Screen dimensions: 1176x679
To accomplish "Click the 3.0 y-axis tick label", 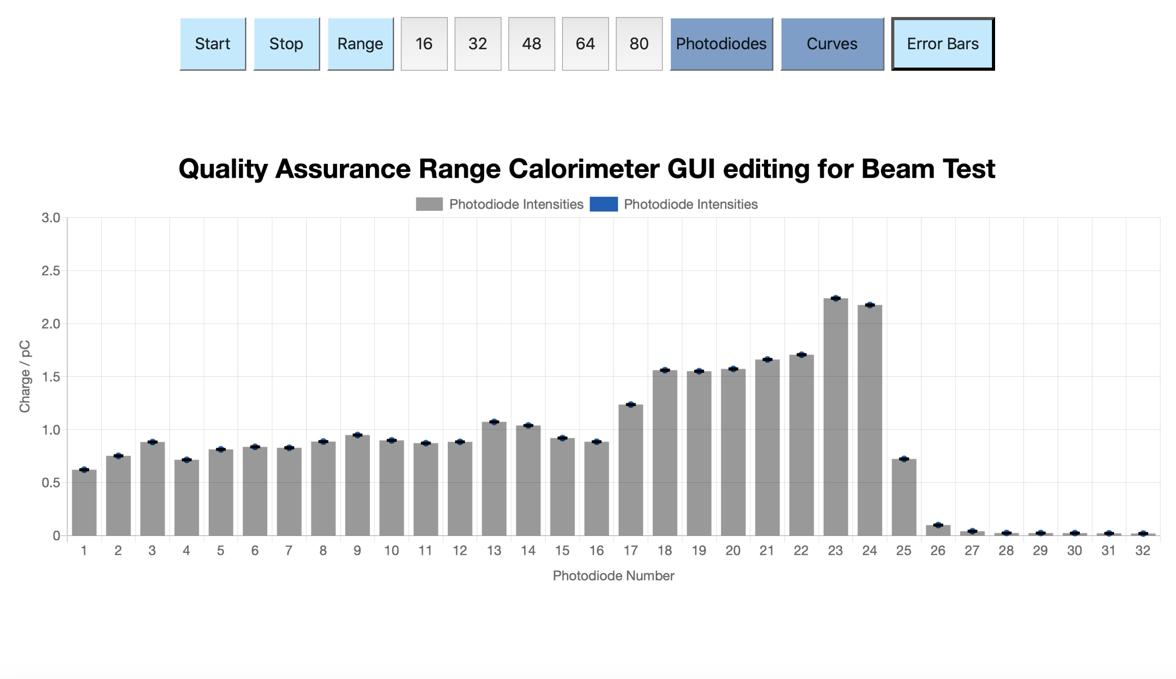I will click(51, 218).
